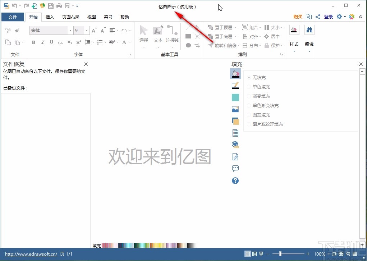The image size is (367, 261).
Task: Click the open folder icon in quick access
Action: click(43, 6)
